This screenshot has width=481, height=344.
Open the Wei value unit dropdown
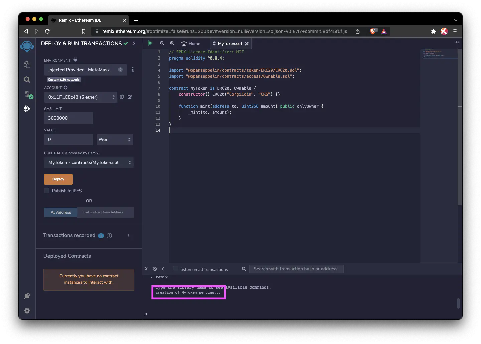[x=115, y=139]
